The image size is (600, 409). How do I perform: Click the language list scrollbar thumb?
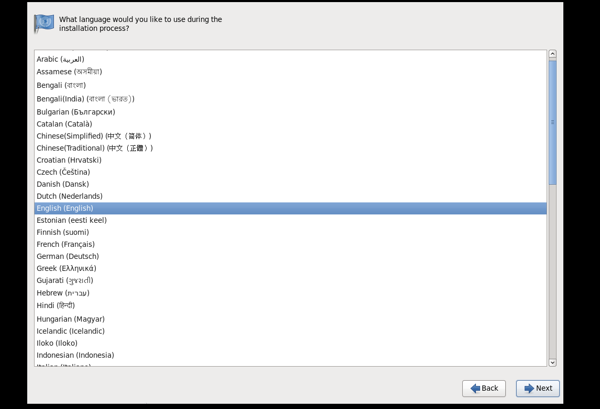pyautogui.click(x=552, y=122)
